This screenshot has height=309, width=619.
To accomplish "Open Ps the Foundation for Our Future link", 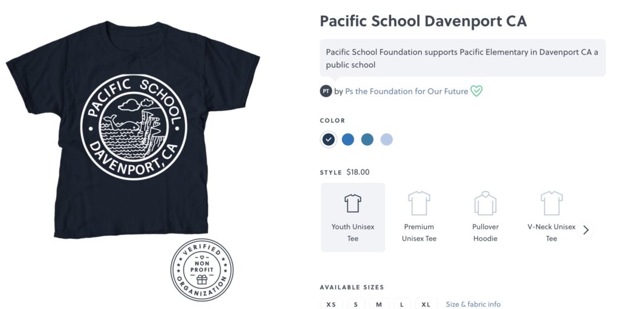I will (407, 91).
